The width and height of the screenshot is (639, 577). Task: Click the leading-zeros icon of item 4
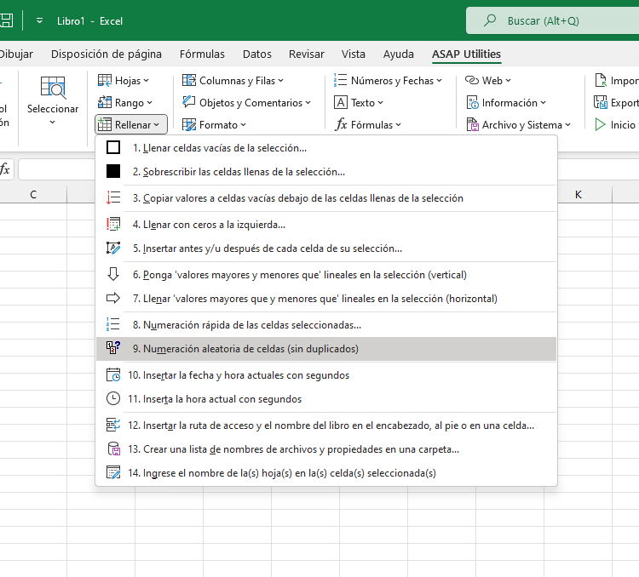click(x=113, y=224)
